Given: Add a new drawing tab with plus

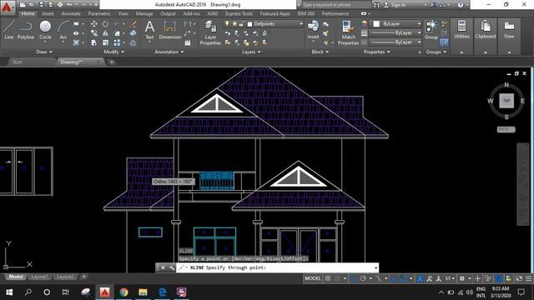Looking at the screenshot, I should tap(111, 62).
